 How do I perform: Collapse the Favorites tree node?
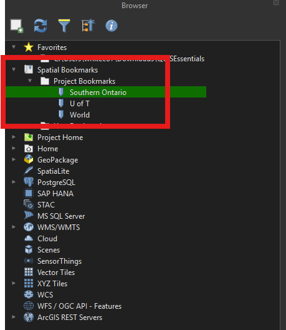pos(14,47)
